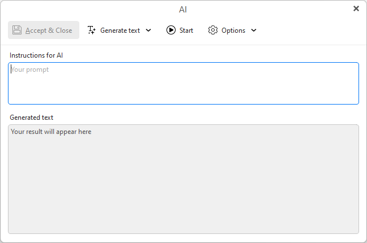
Task: Click the 'Your result will appear here' text
Action: pos(51,132)
